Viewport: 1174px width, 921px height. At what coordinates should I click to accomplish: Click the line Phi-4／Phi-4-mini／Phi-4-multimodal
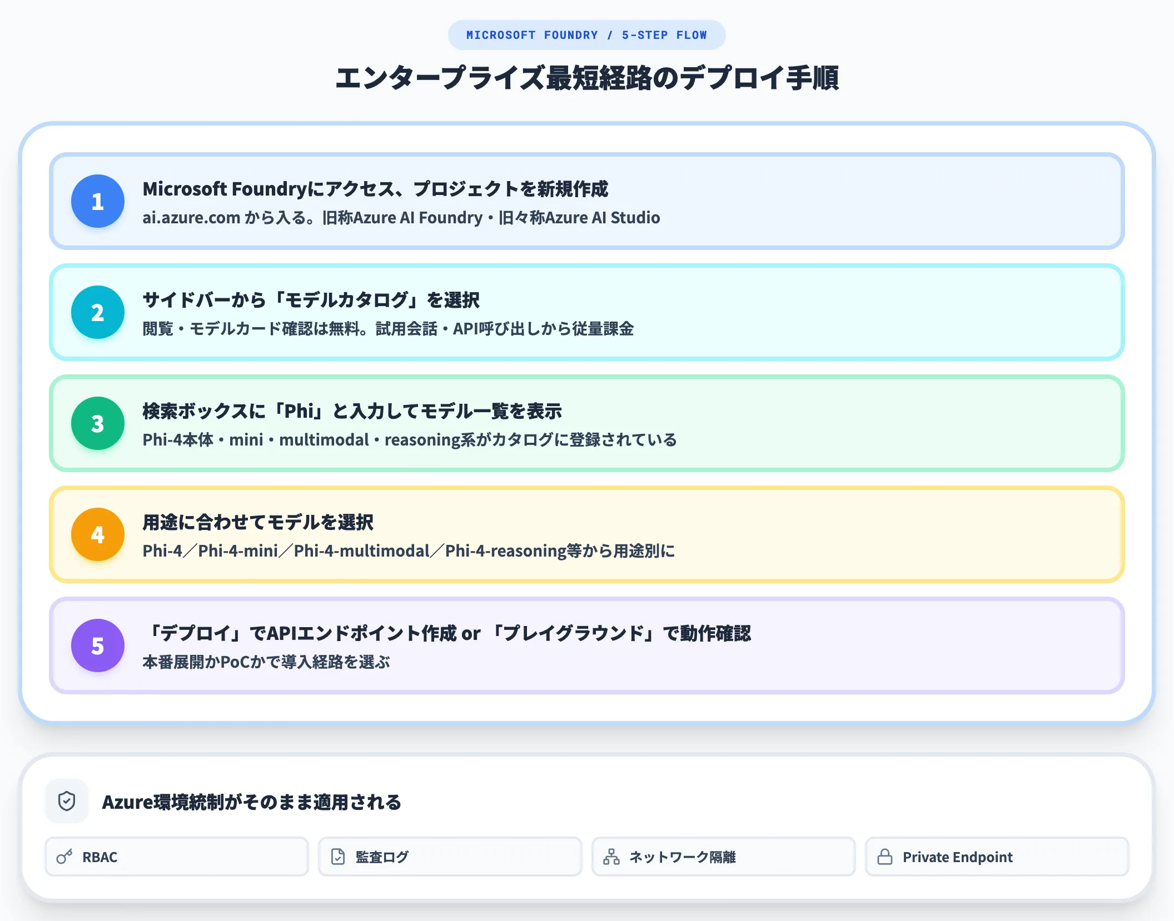click(409, 551)
